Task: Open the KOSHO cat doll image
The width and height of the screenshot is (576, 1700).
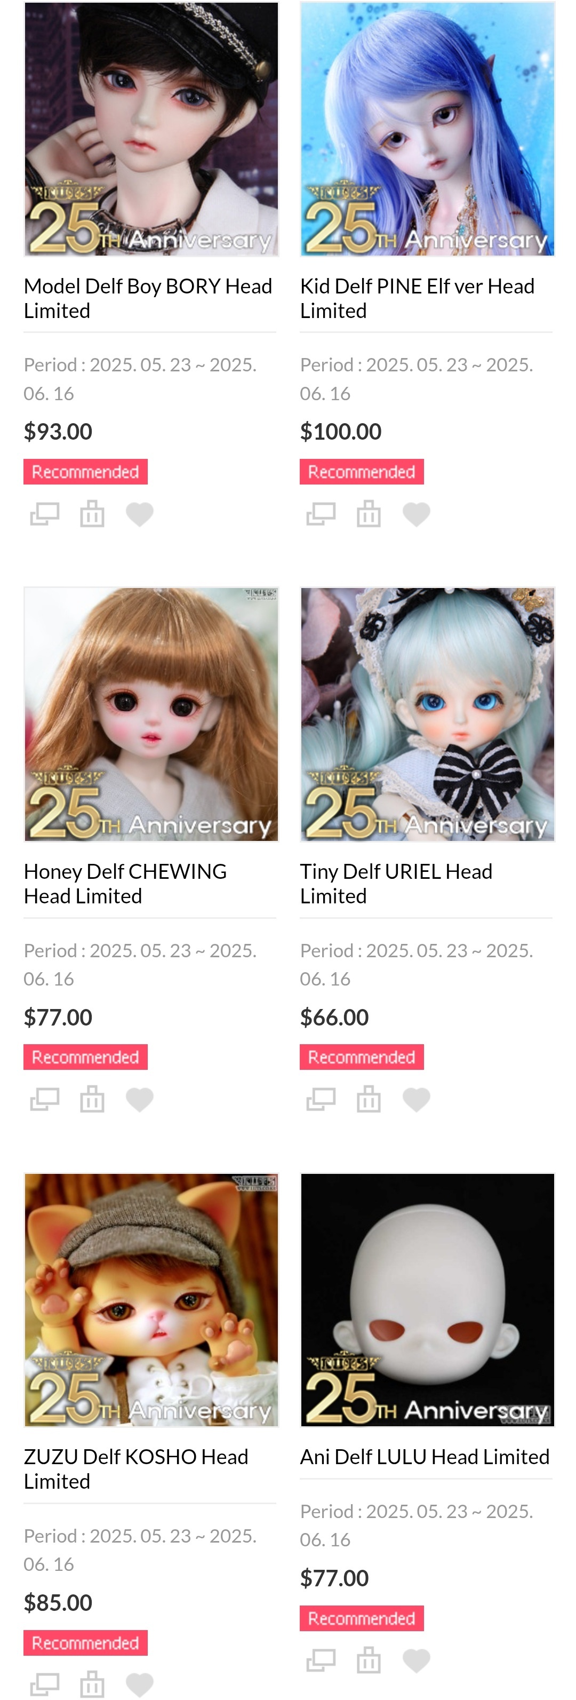Action: pos(151,1299)
